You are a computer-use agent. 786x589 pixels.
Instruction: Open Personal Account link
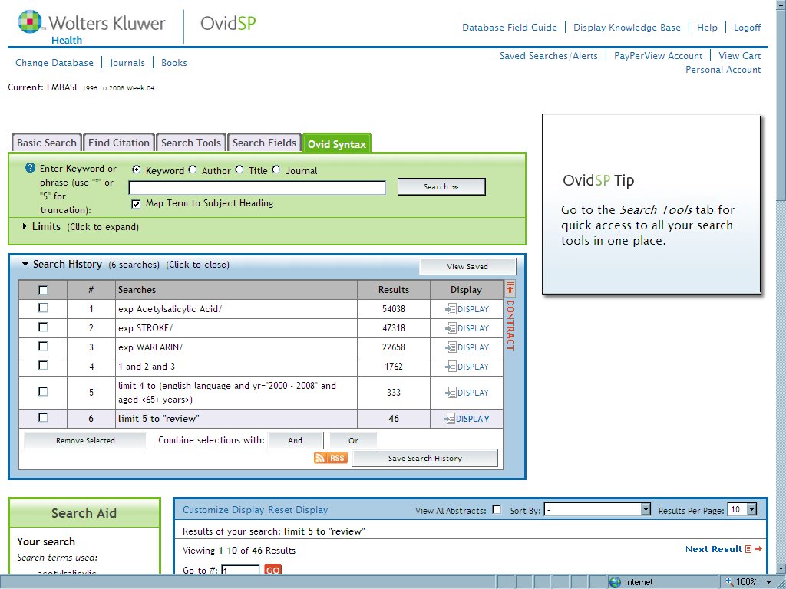coord(723,70)
